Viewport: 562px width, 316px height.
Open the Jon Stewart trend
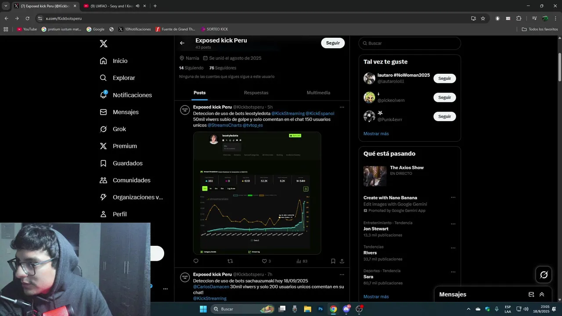click(x=376, y=229)
